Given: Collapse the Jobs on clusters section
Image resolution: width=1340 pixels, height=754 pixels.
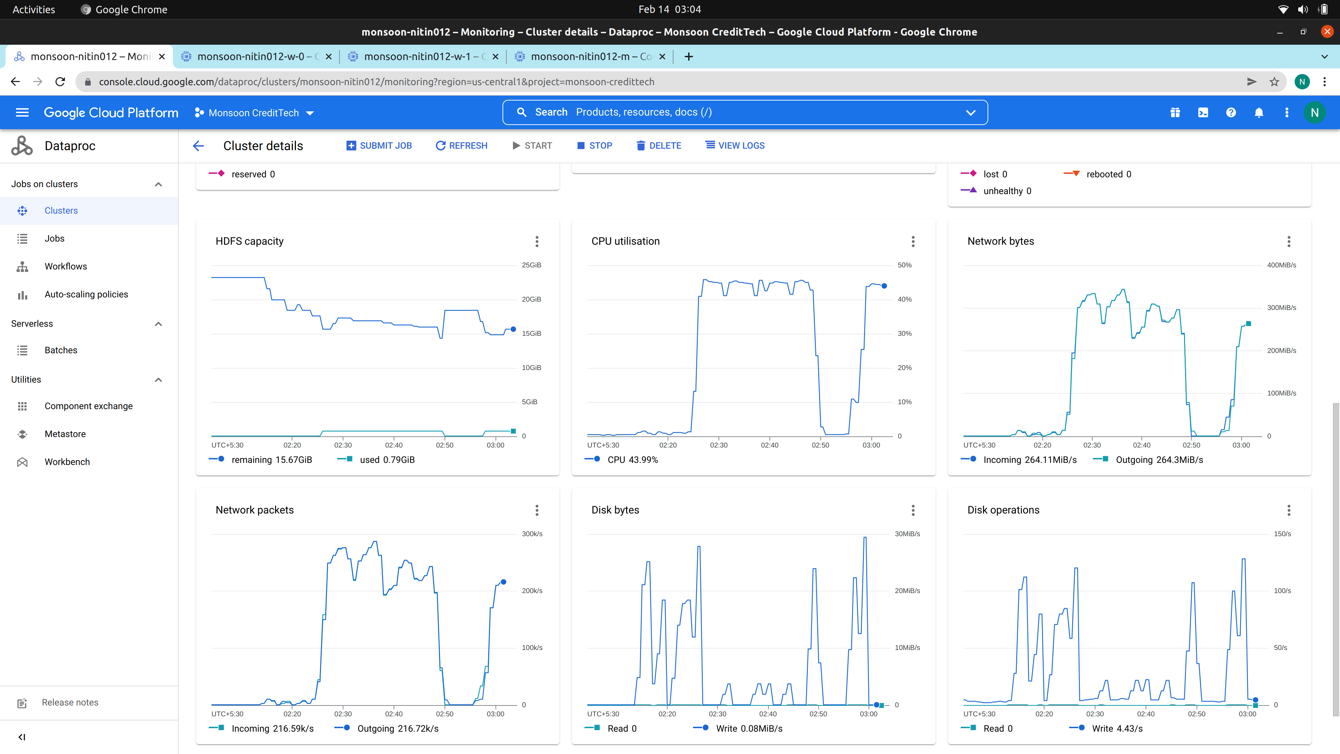Looking at the screenshot, I should click(158, 184).
